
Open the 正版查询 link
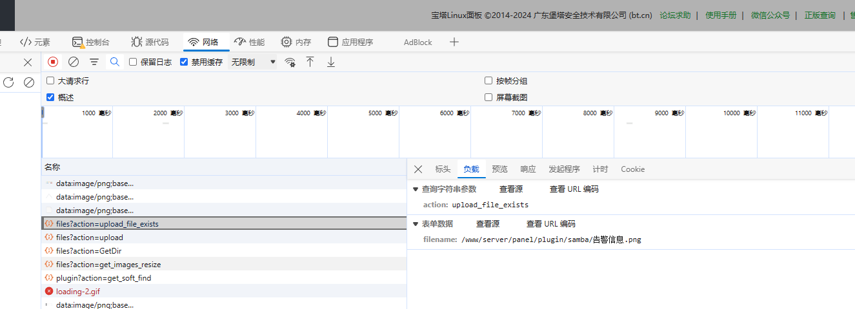pyautogui.click(x=820, y=15)
